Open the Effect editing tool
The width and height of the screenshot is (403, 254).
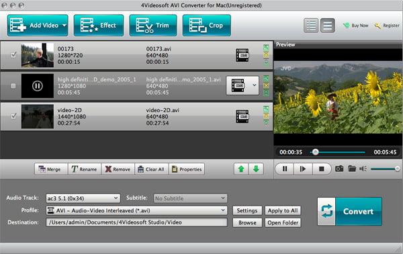point(99,25)
